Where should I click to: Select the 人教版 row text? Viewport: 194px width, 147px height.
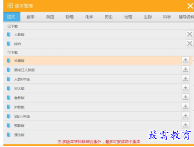[x=20, y=34]
